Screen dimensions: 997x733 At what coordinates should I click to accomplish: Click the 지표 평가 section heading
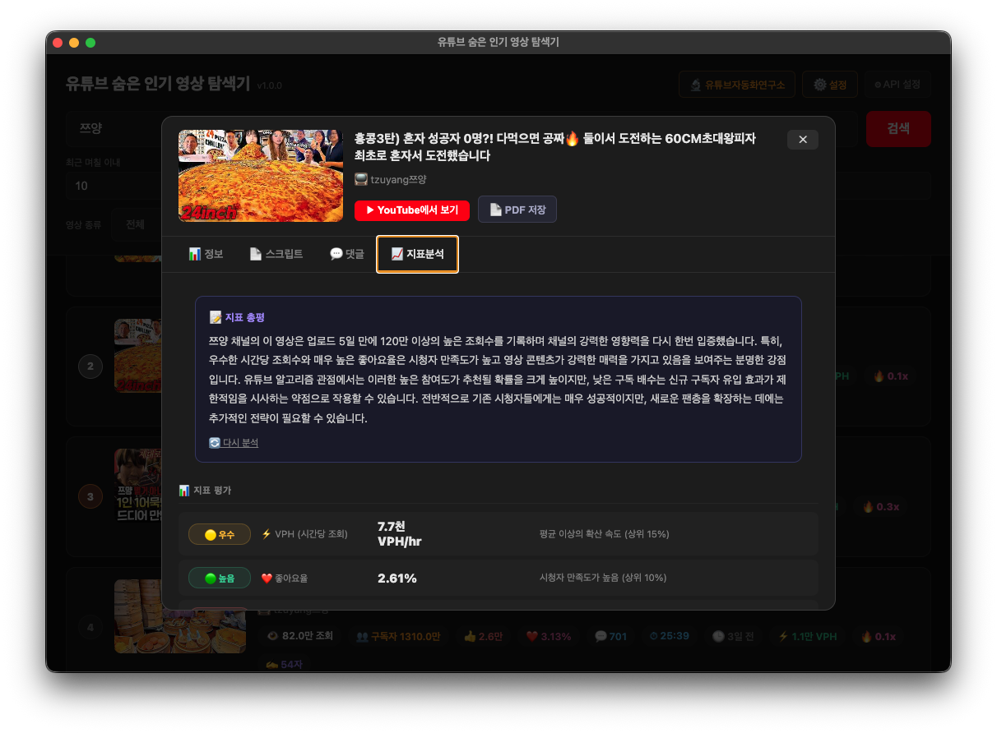point(205,490)
